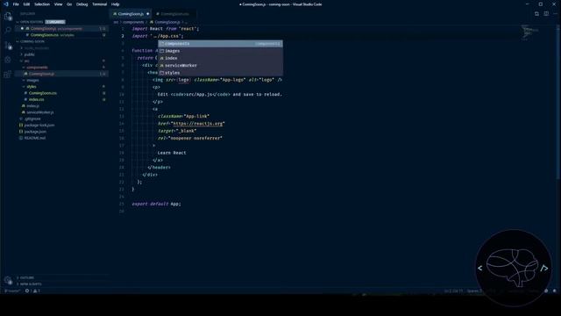The height and width of the screenshot is (316, 561).
Task: Switch to the ComingSoon.css tab
Action: click(x=174, y=14)
